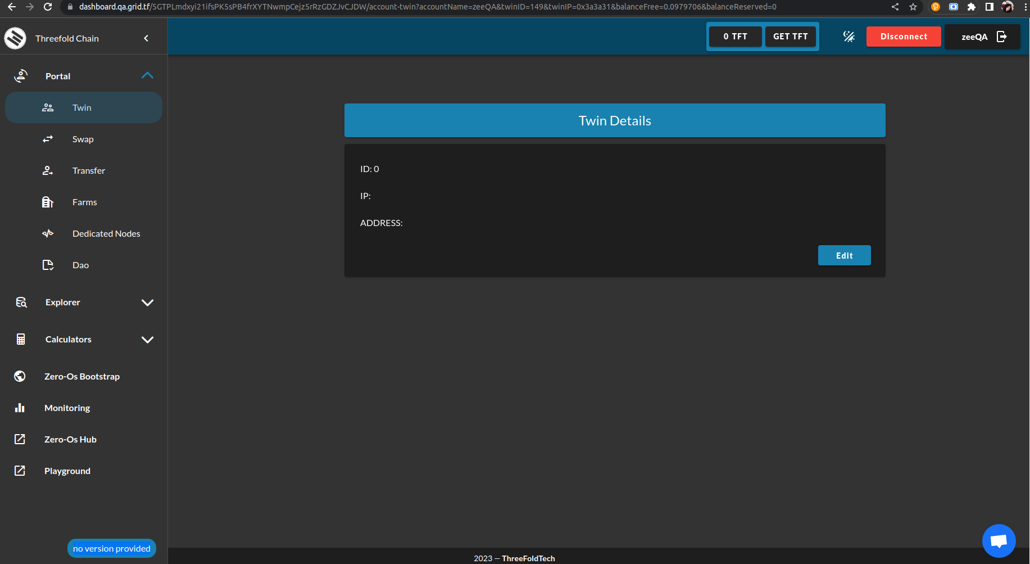
Task: Open Transfer using its sidebar icon
Action: coord(48,170)
